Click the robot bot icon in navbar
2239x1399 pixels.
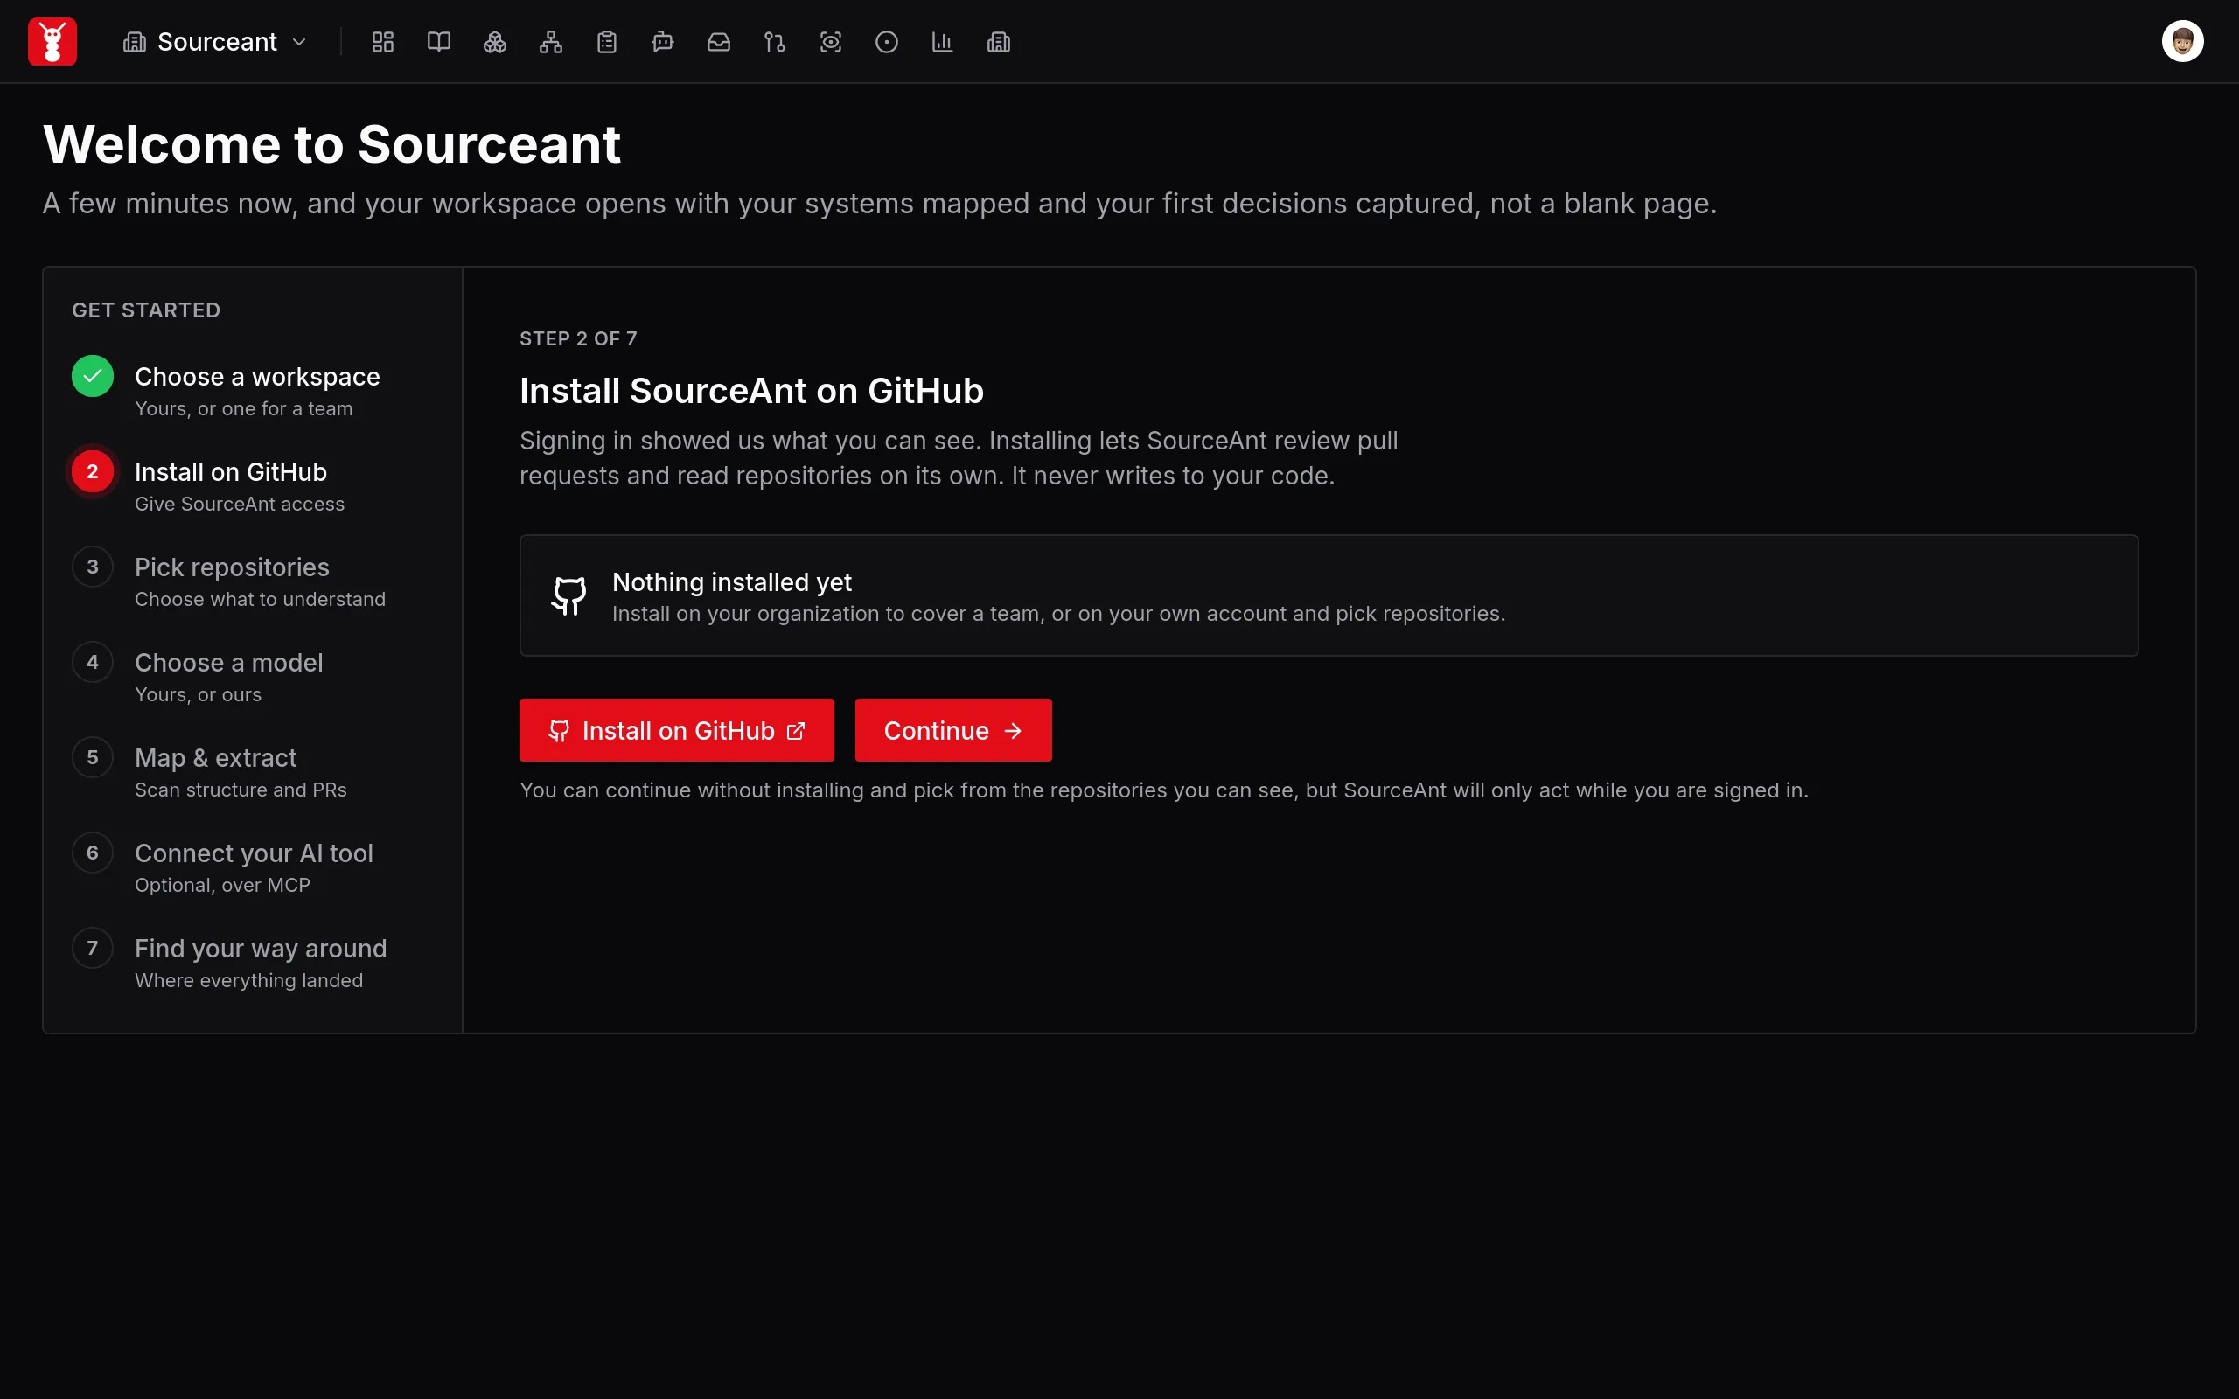[x=662, y=42]
